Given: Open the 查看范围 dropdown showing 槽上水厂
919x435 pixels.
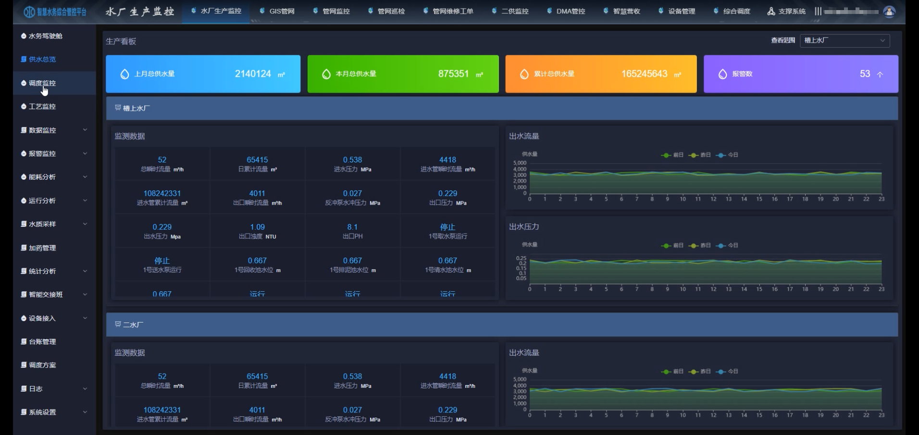Looking at the screenshot, I should point(844,40).
